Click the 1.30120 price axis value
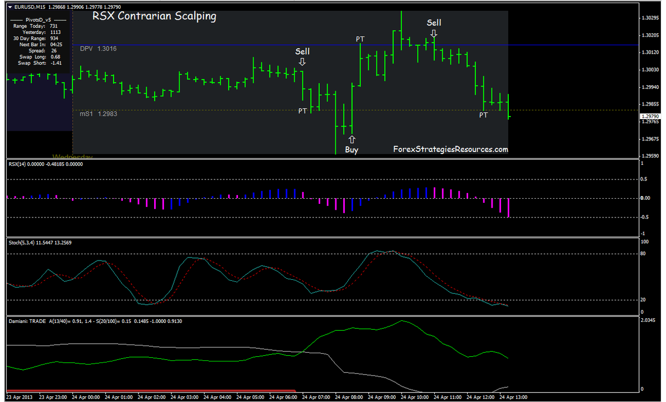 (x=650, y=53)
